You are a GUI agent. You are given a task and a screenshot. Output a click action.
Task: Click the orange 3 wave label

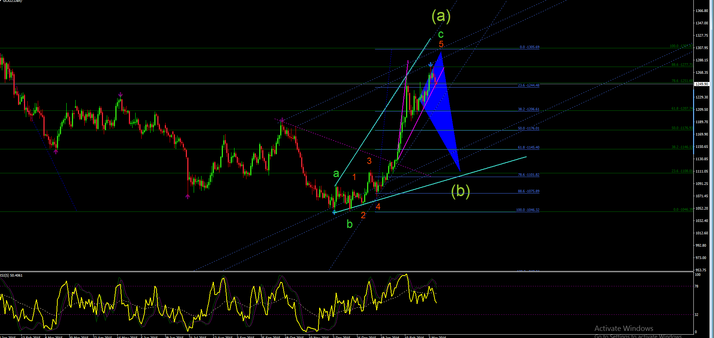pos(369,161)
